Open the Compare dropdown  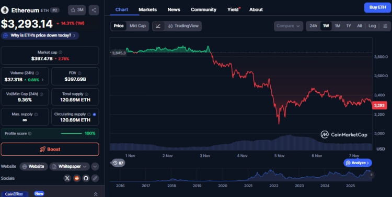pos(288,26)
